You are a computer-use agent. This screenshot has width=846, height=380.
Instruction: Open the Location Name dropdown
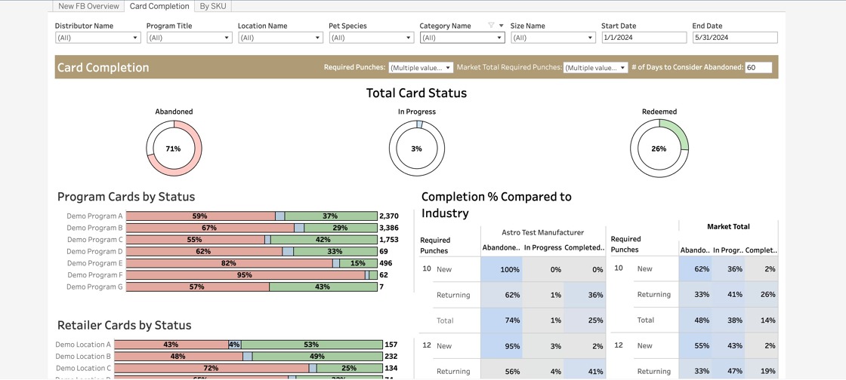tap(280, 38)
